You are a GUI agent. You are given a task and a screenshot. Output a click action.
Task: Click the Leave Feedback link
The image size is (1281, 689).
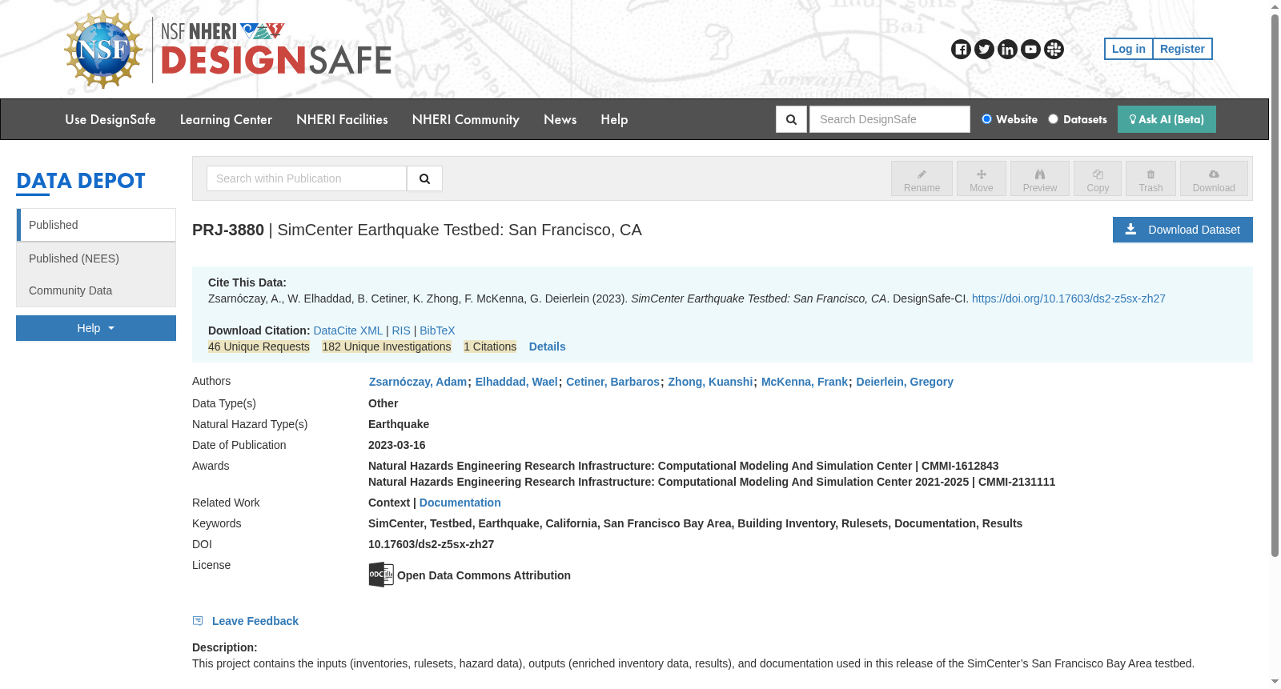(255, 621)
